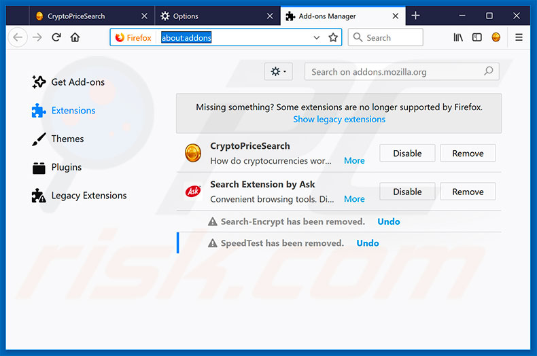This screenshot has height=356, width=537.
Task: Click 'SpeedTest has been removed.' text
Action: pyautogui.click(x=282, y=243)
